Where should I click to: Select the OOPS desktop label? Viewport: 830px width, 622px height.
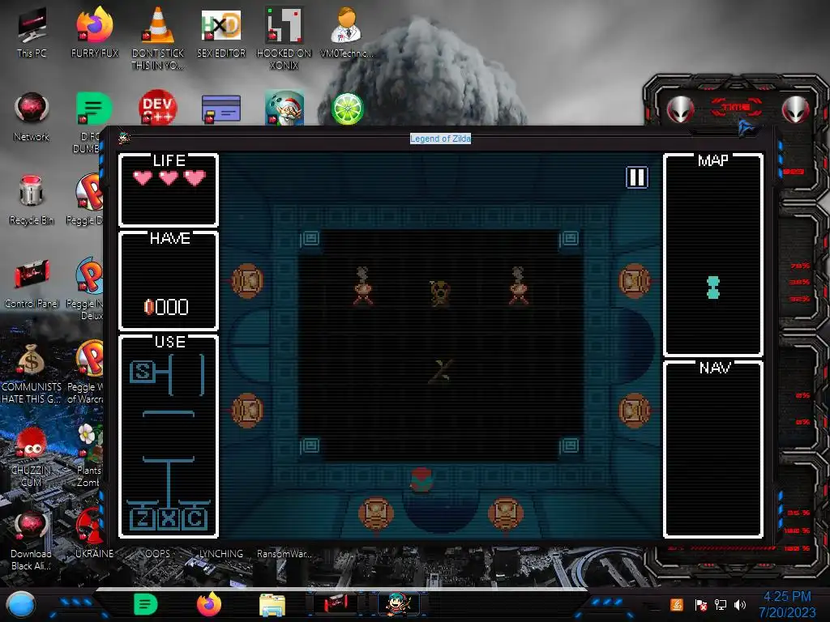(x=158, y=554)
